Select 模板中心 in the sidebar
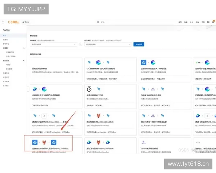Screen dimensions: 216x173 pyautogui.click(x=6, y=44)
